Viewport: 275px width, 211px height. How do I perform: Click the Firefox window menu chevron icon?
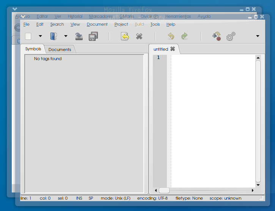15,9
